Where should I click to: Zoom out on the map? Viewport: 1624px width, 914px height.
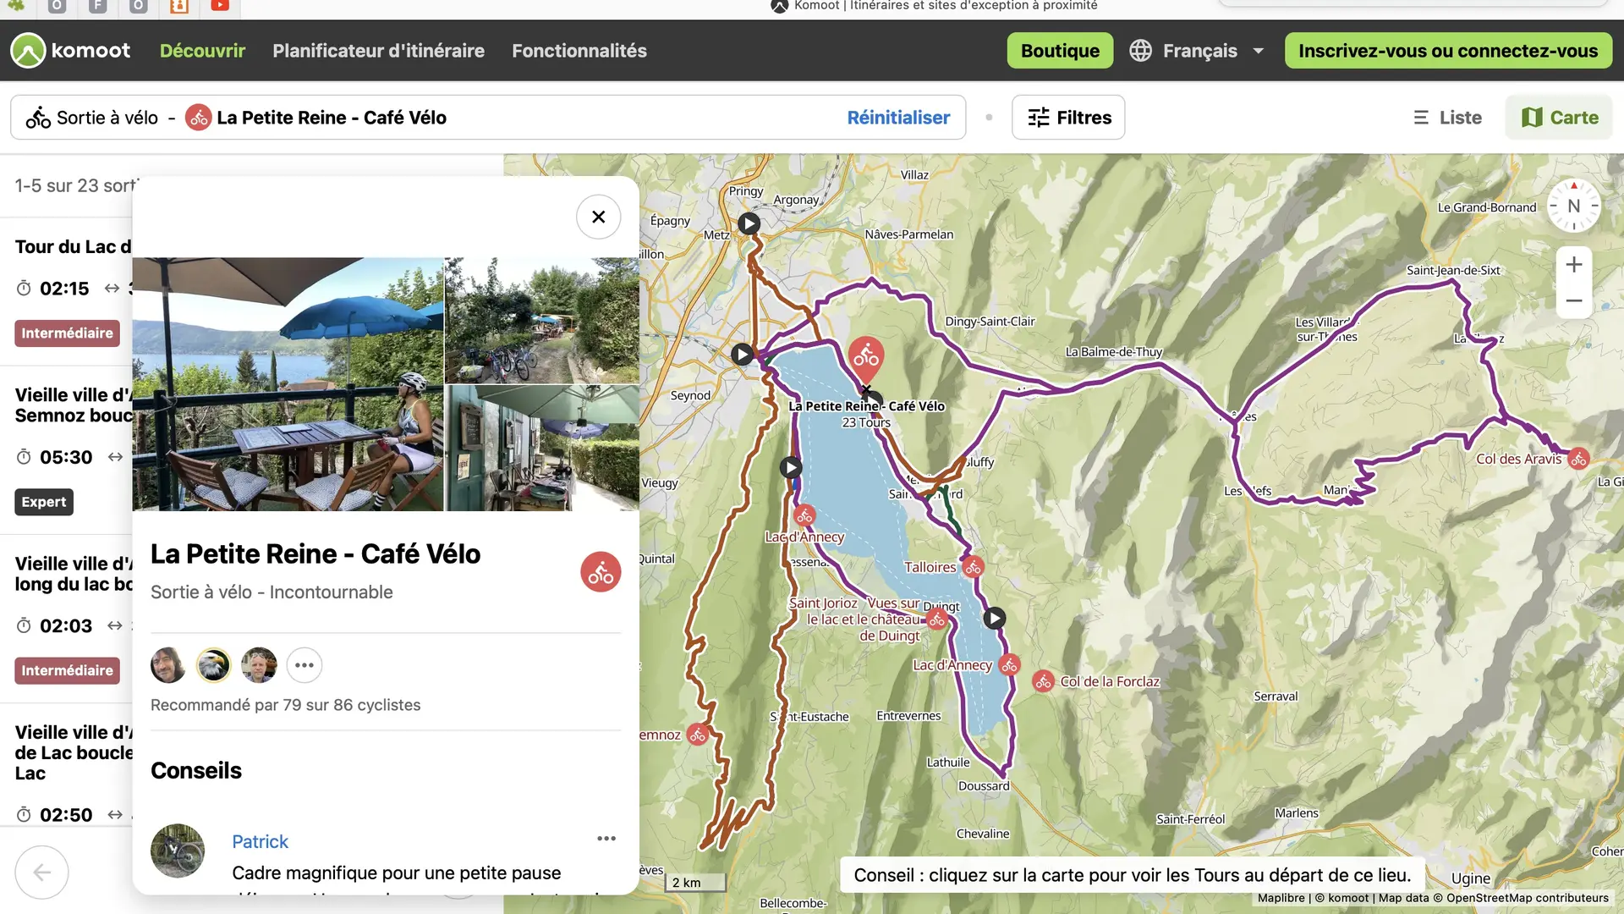tap(1573, 301)
